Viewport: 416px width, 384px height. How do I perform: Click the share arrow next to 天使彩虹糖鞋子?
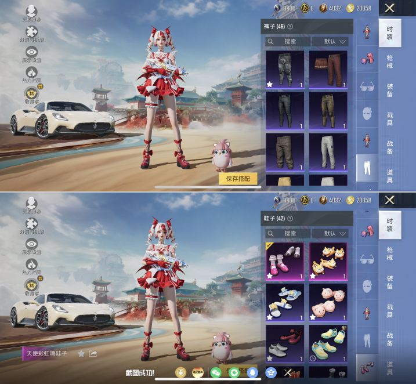click(93, 353)
